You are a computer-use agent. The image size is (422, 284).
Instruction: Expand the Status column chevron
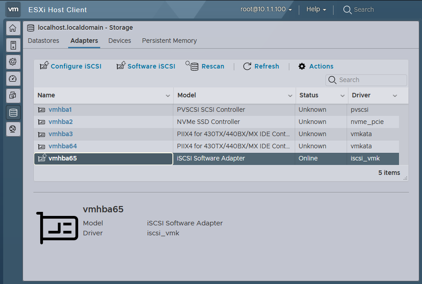342,96
